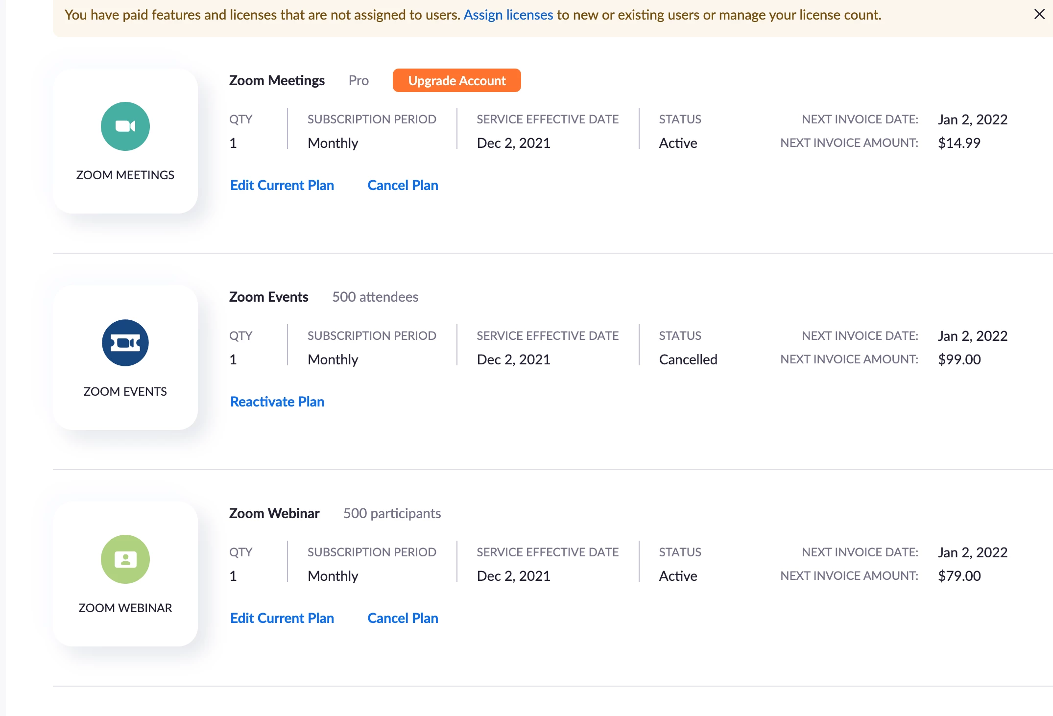Select the ZOOM EVENTS card label
Viewport: 1053px width, 716px height.
tap(125, 391)
